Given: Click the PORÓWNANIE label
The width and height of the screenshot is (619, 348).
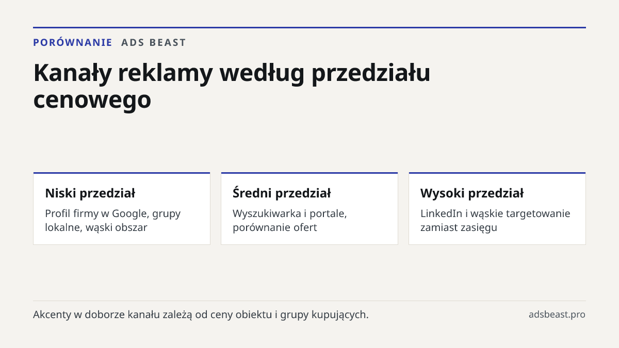Looking at the screenshot, I should 73,43.
